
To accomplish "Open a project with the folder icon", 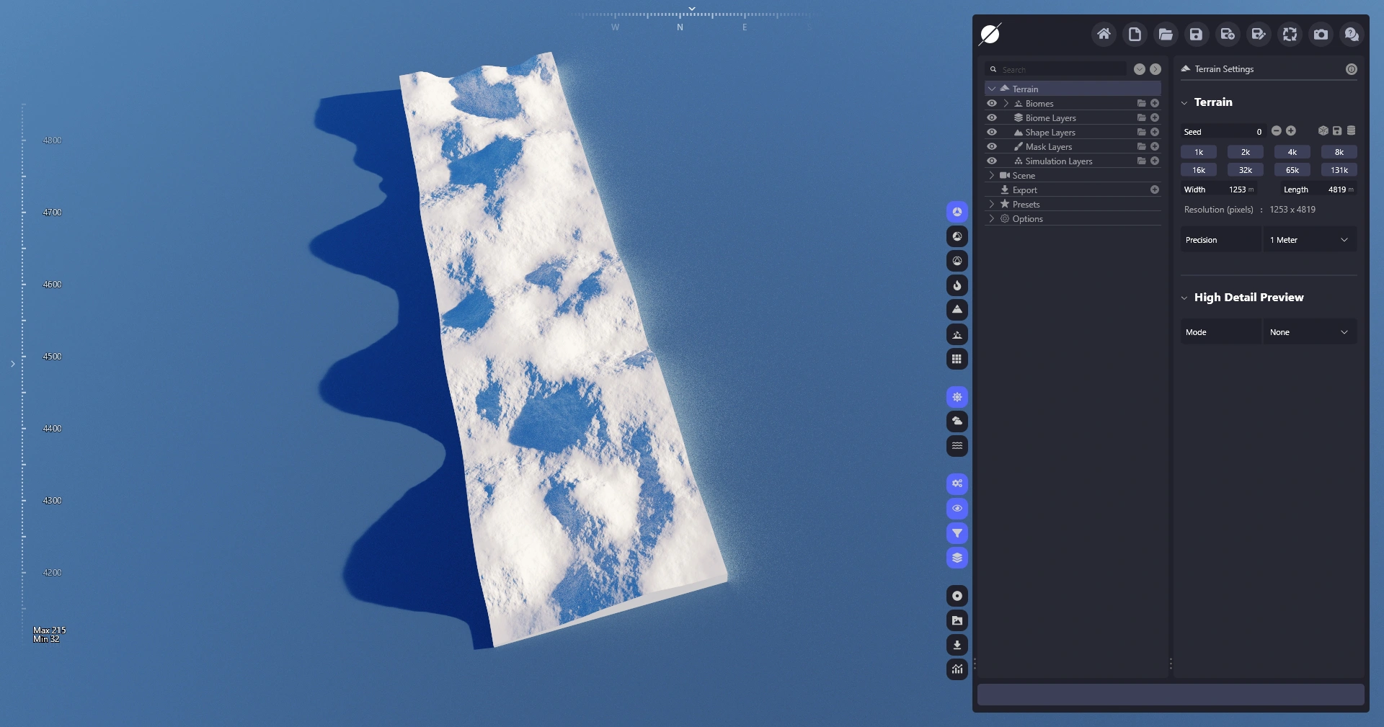I will [x=1166, y=35].
